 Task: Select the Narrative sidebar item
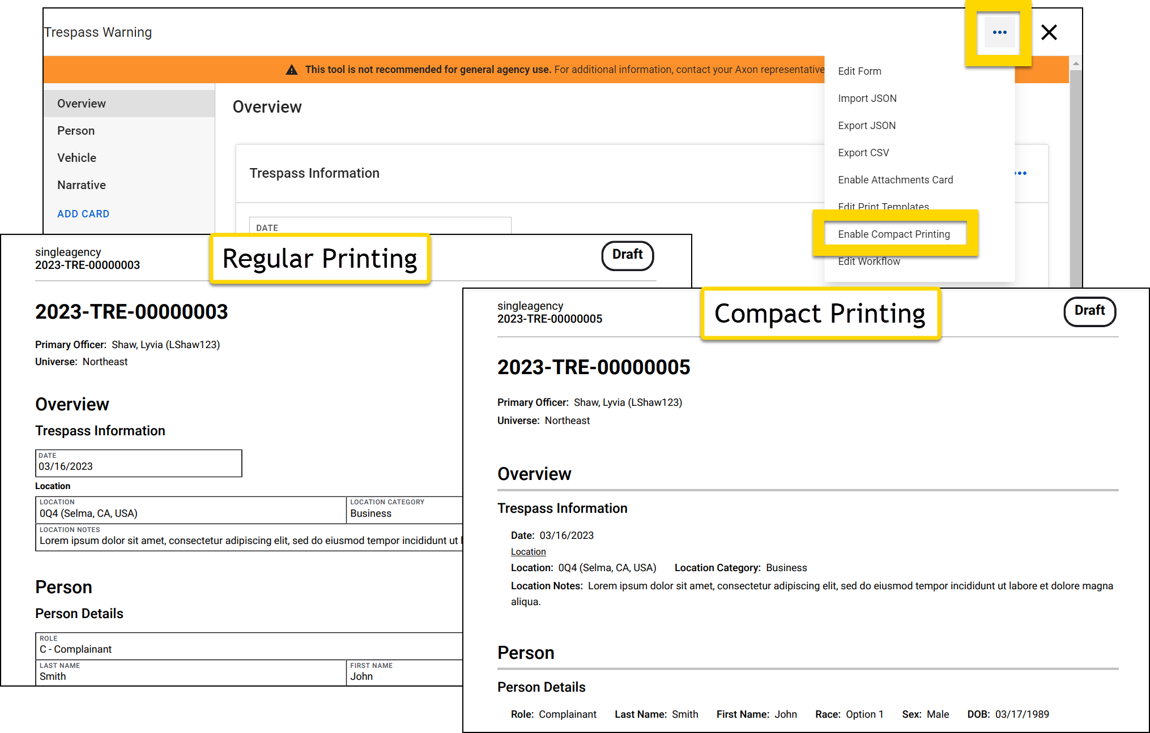point(81,185)
